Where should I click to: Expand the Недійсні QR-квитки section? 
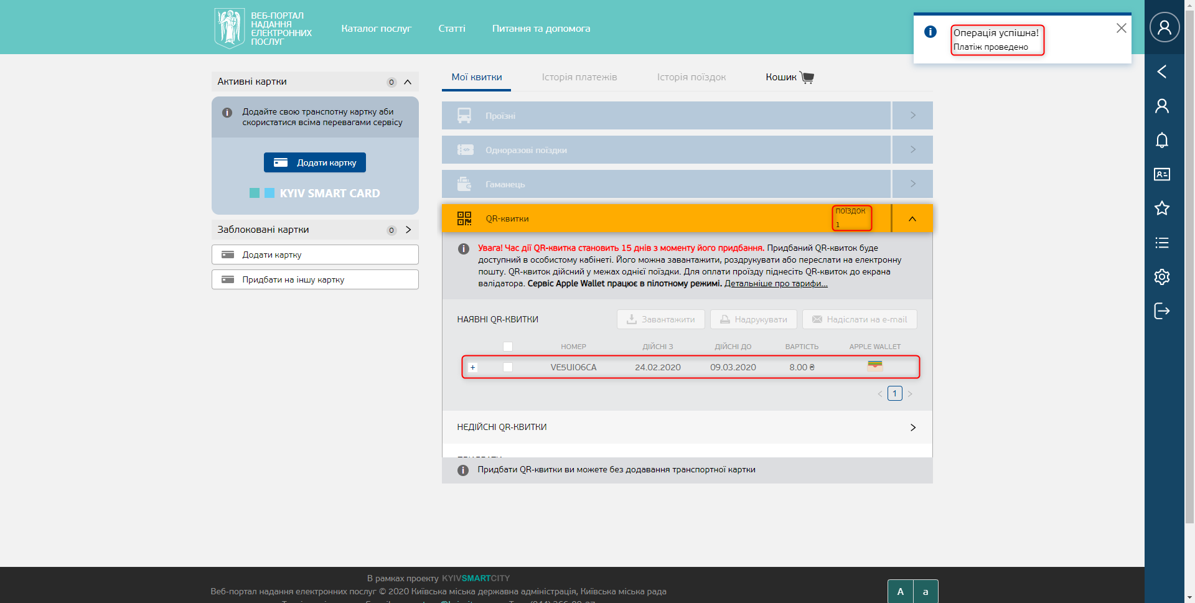pos(912,428)
